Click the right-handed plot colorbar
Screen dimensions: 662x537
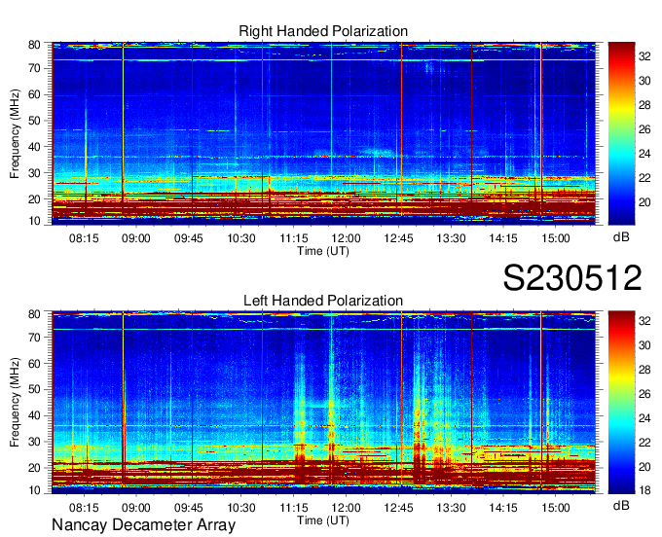621,133
